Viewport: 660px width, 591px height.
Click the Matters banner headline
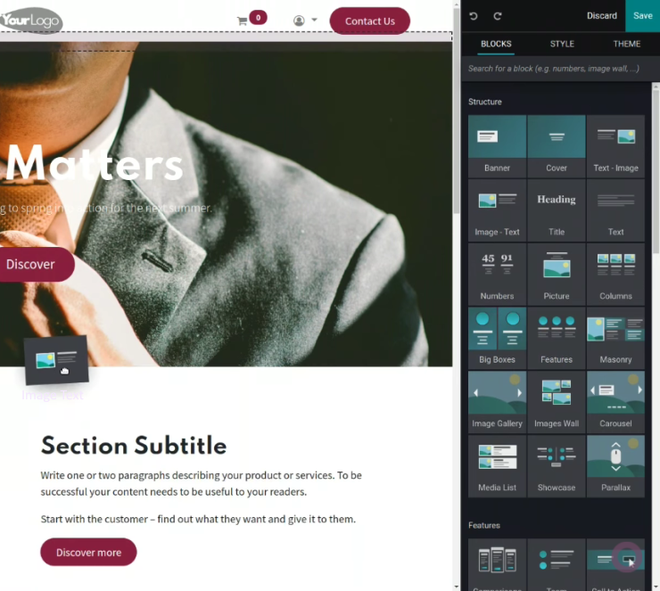click(94, 163)
